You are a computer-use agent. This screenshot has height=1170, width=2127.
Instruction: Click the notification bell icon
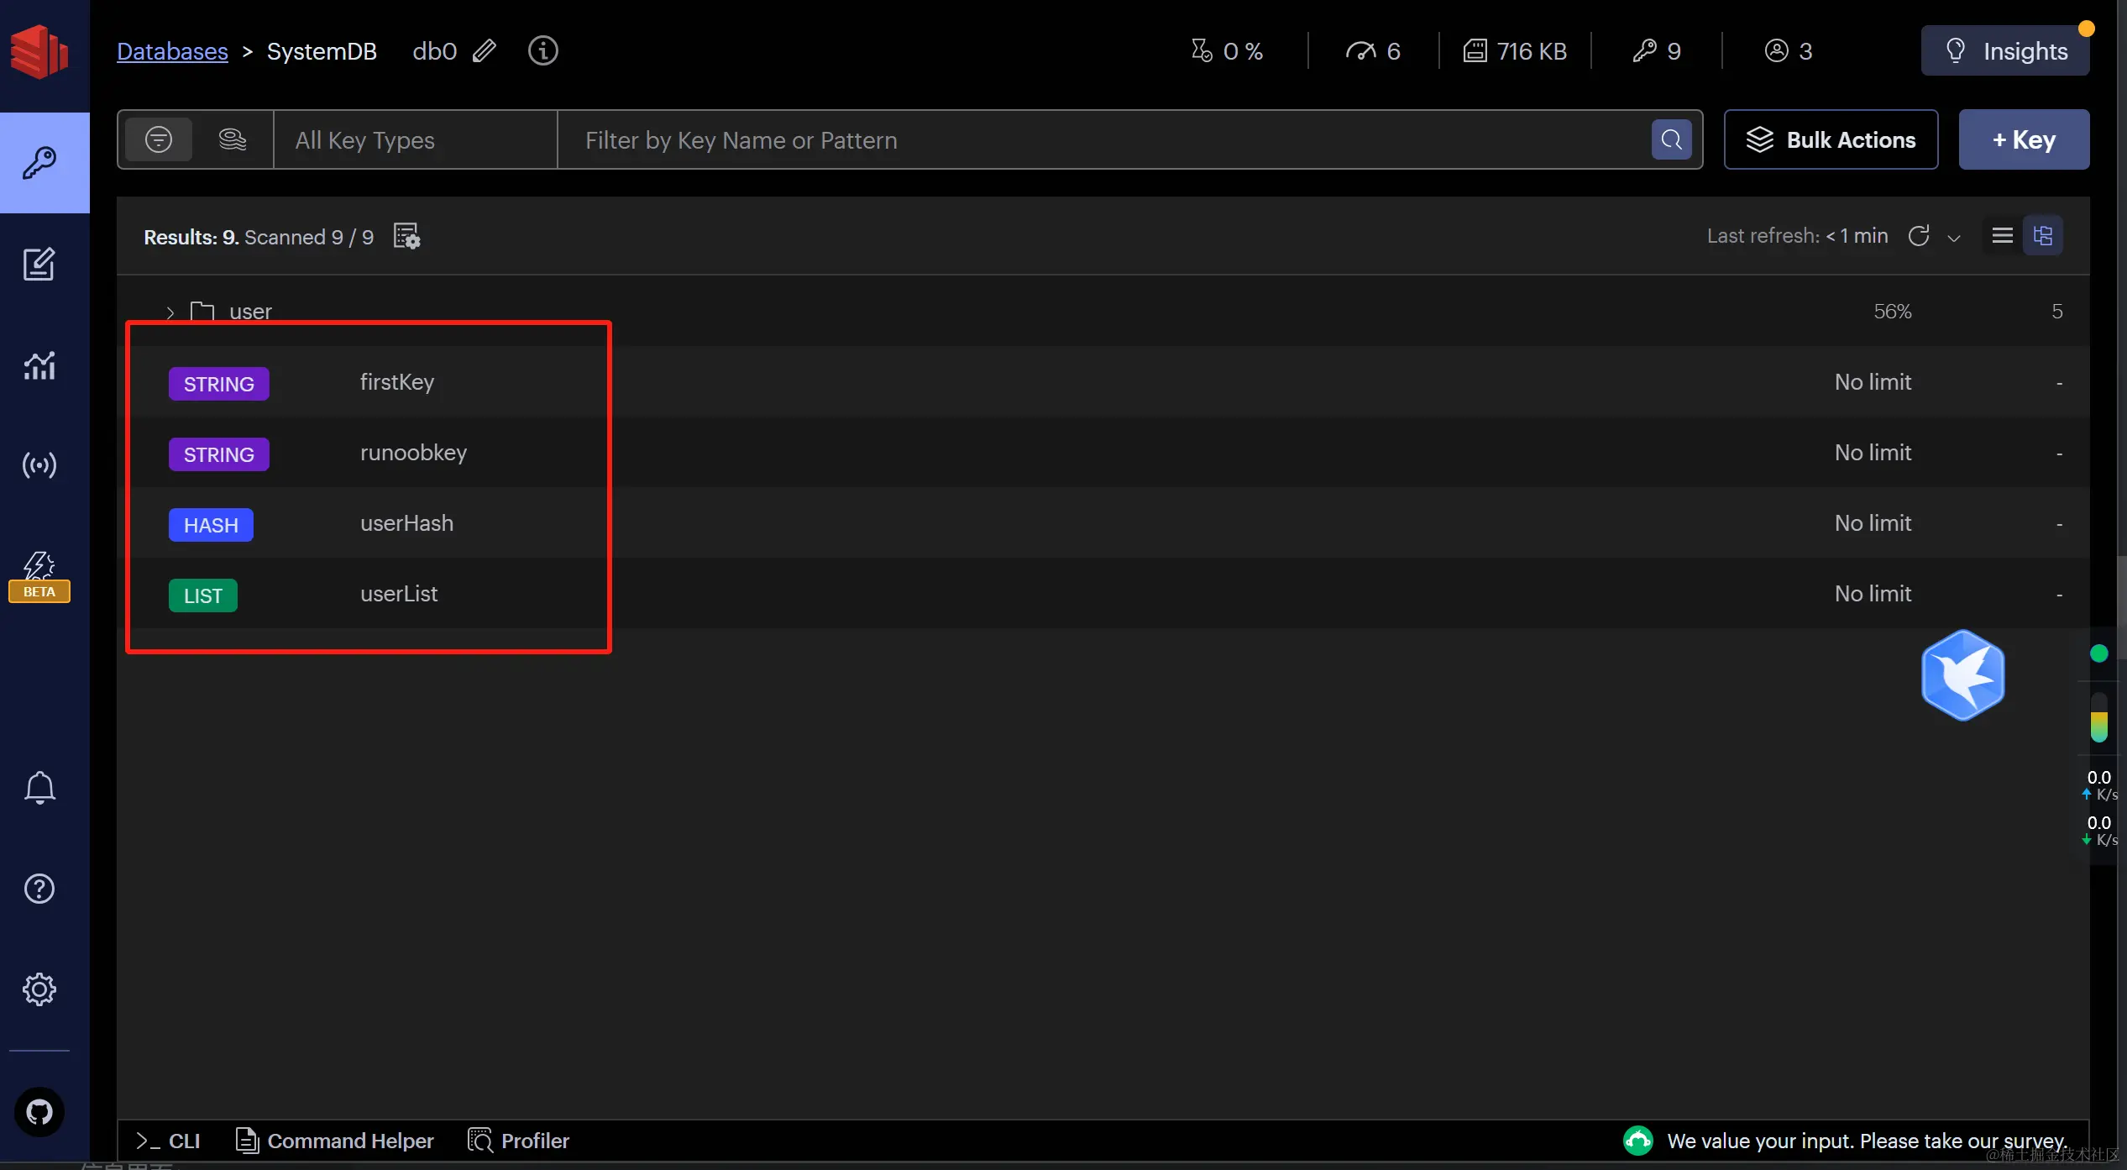39,788
